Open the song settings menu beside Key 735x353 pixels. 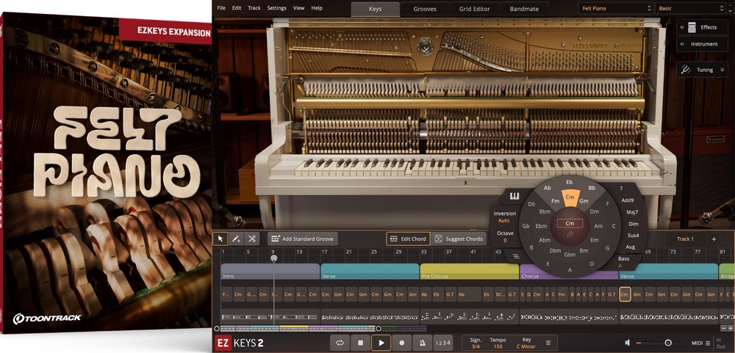[x=548, y=343]
